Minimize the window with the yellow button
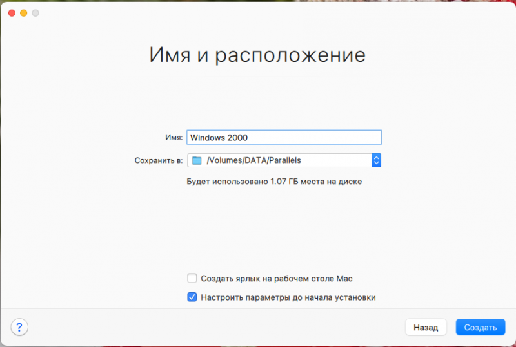 click(x=23, y=13)
